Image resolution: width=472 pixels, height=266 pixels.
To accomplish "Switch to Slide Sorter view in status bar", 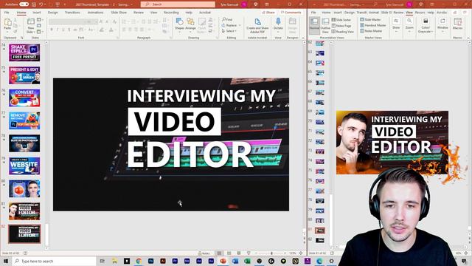I will click(229, 253).
